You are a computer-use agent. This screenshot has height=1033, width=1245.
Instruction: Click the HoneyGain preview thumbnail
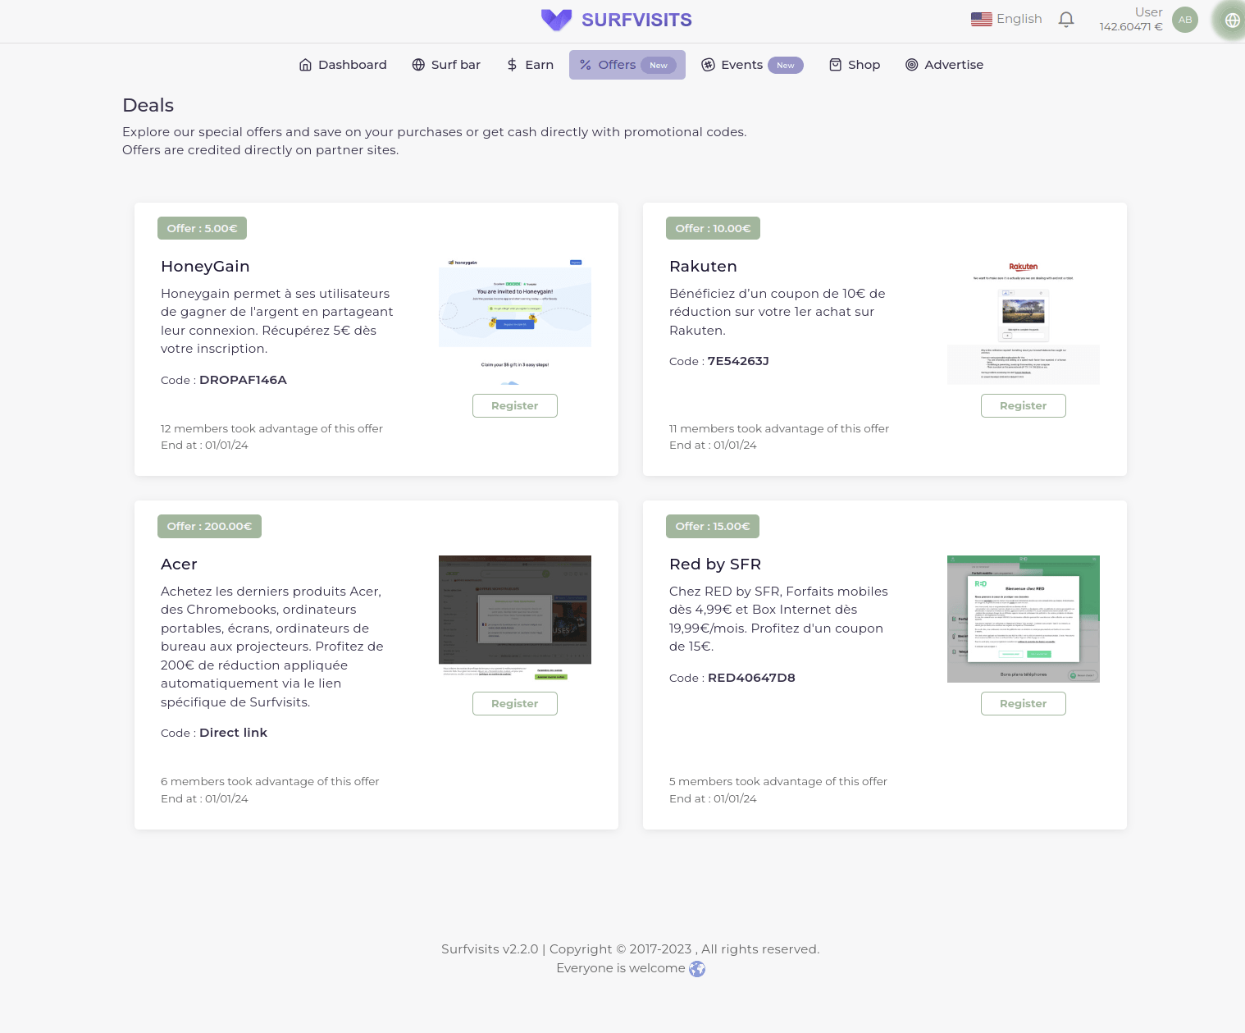pos(514,321)
